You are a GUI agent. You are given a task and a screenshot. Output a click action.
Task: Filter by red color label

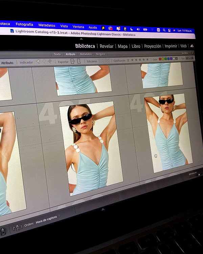160,59
